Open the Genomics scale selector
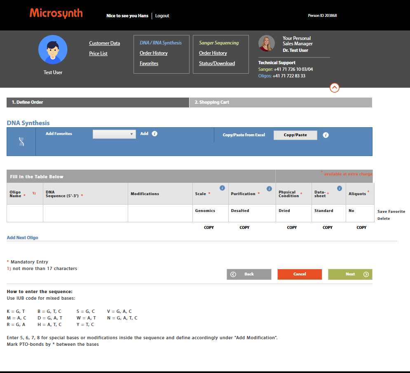 (211, 211)
